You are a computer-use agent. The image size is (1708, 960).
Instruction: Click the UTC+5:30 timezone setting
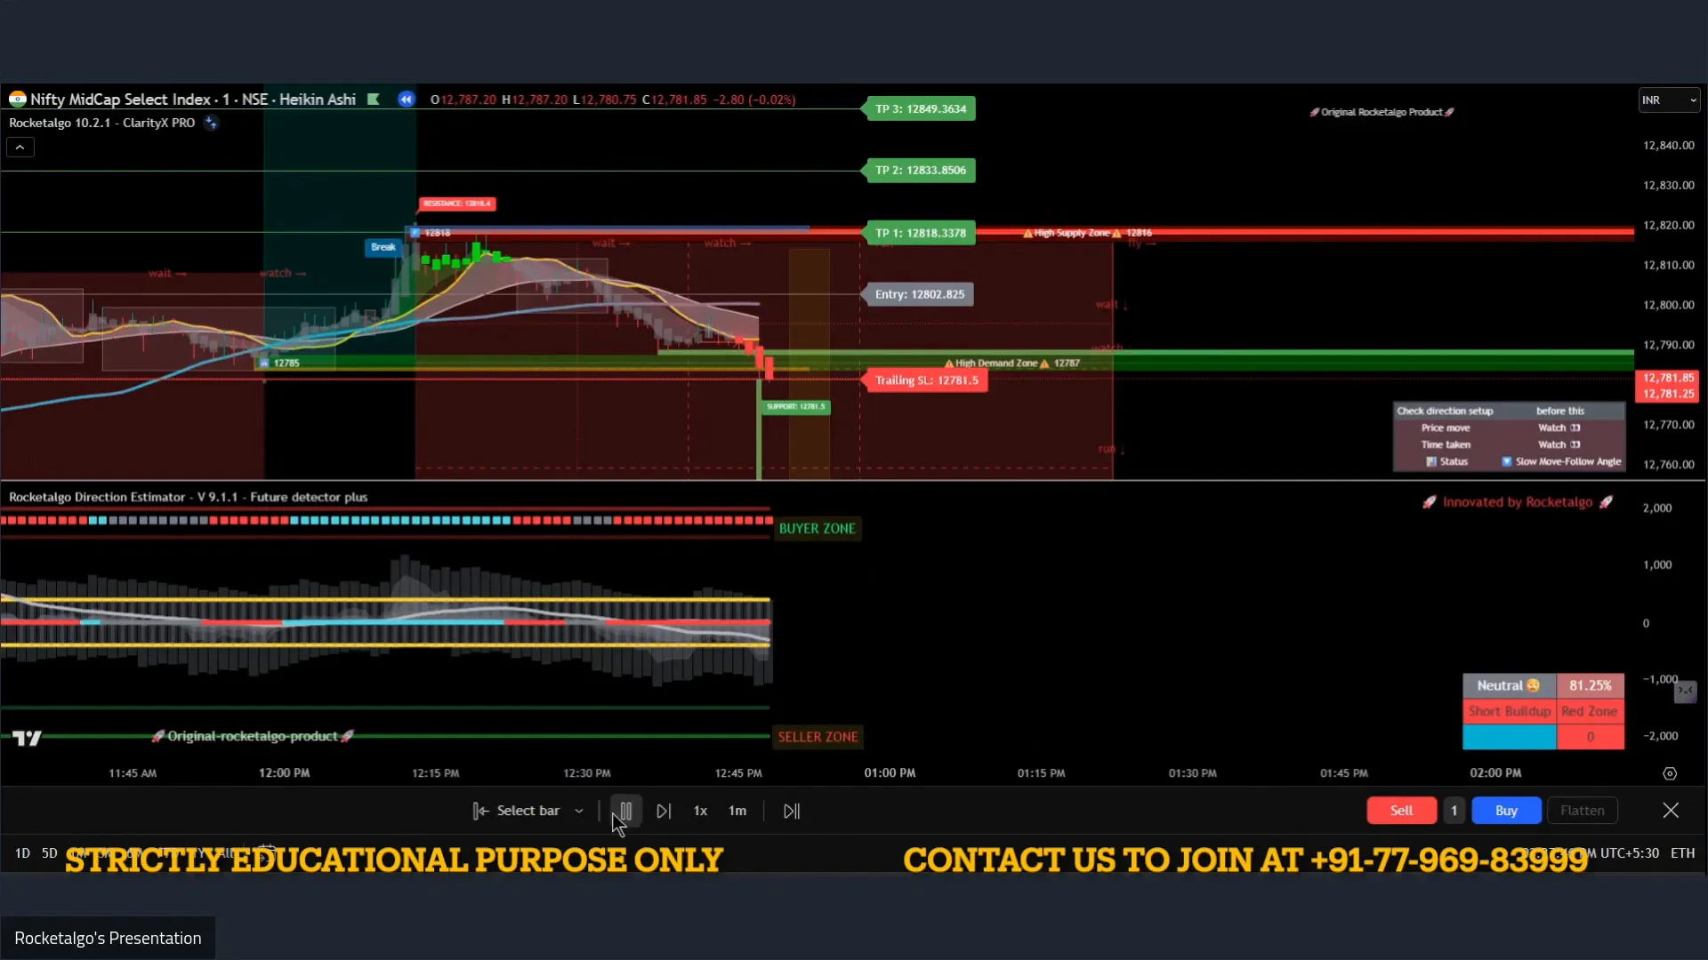pos(1629,853)
